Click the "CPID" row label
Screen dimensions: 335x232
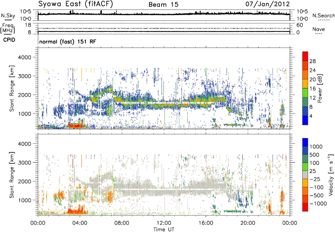[x=9, y=40]
